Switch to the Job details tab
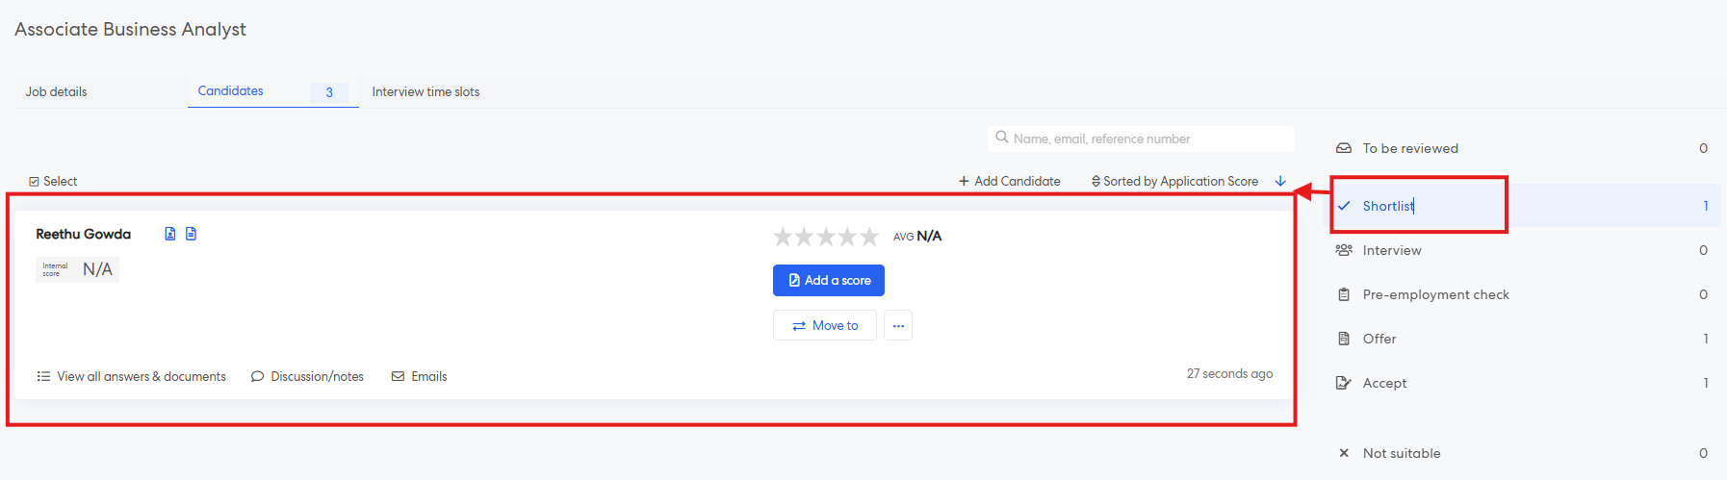 click(56, 91)
